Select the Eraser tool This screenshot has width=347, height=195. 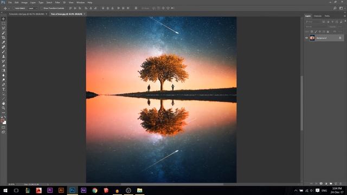point(3,66)
